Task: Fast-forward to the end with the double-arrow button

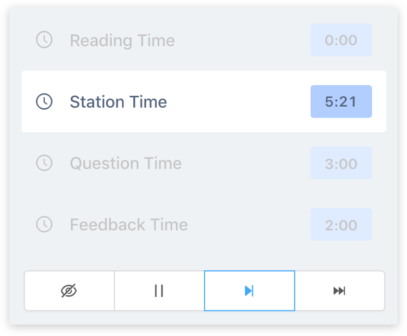Action: tap(339, 291)
